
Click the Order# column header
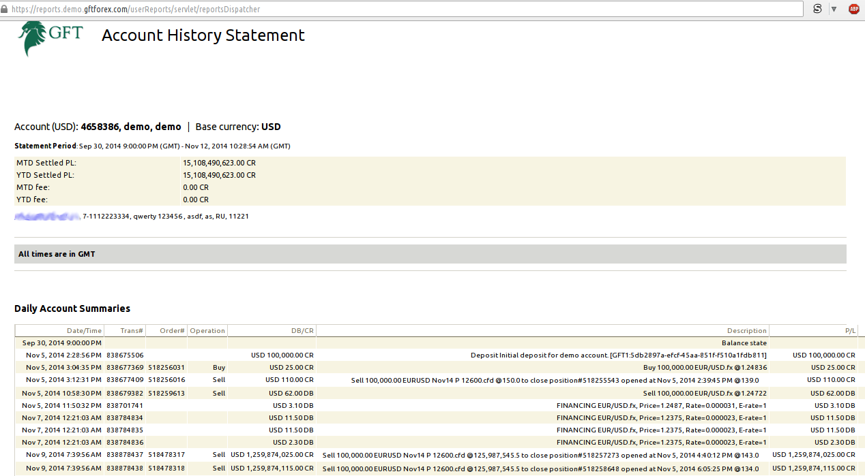(x=173, y=331)
